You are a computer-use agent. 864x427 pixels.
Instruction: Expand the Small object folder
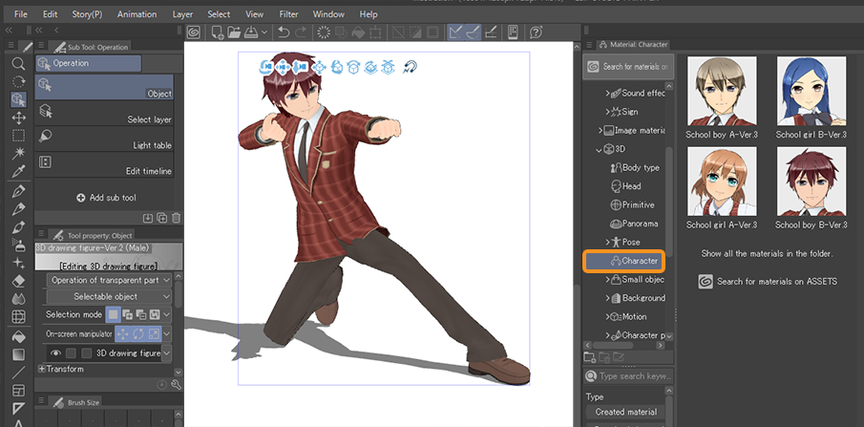608,280
